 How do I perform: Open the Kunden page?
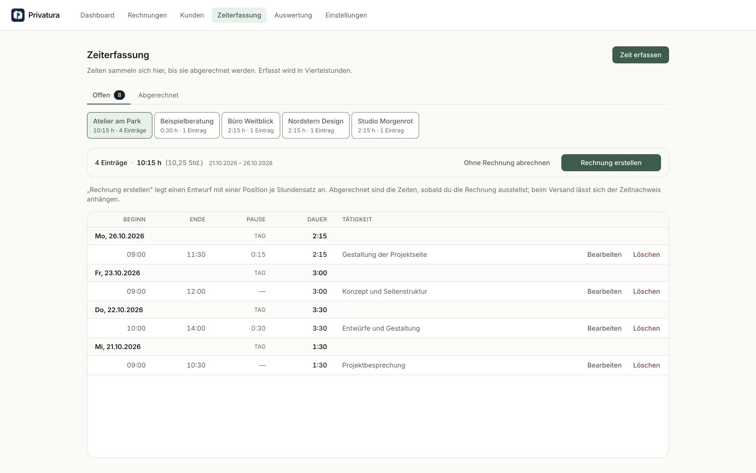(192, 15)
